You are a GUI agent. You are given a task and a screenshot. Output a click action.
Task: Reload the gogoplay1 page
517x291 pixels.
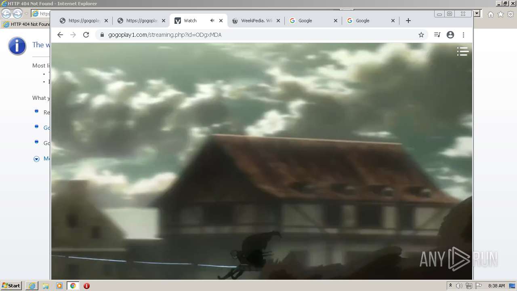86,35
